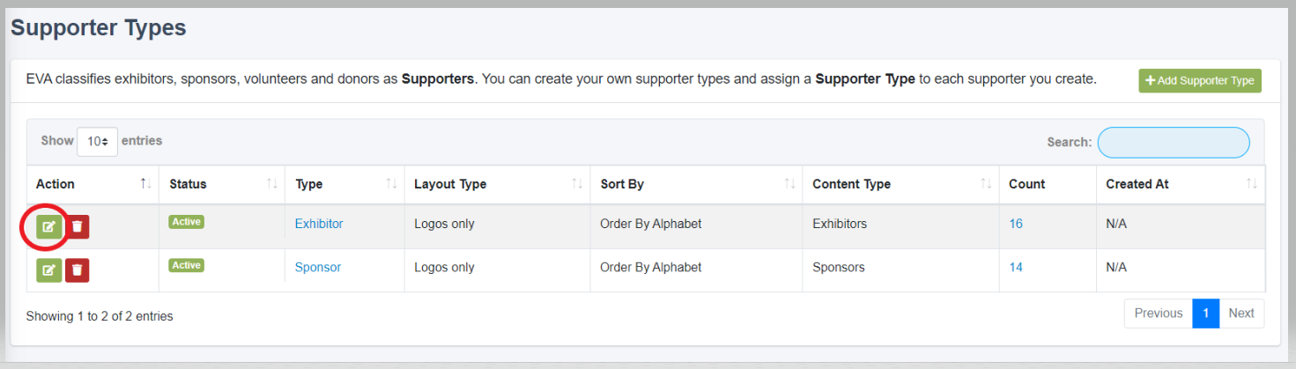Click the edit icon for Sponsor row
Viewport: 1296px width, 369px height.
point(49,269)
